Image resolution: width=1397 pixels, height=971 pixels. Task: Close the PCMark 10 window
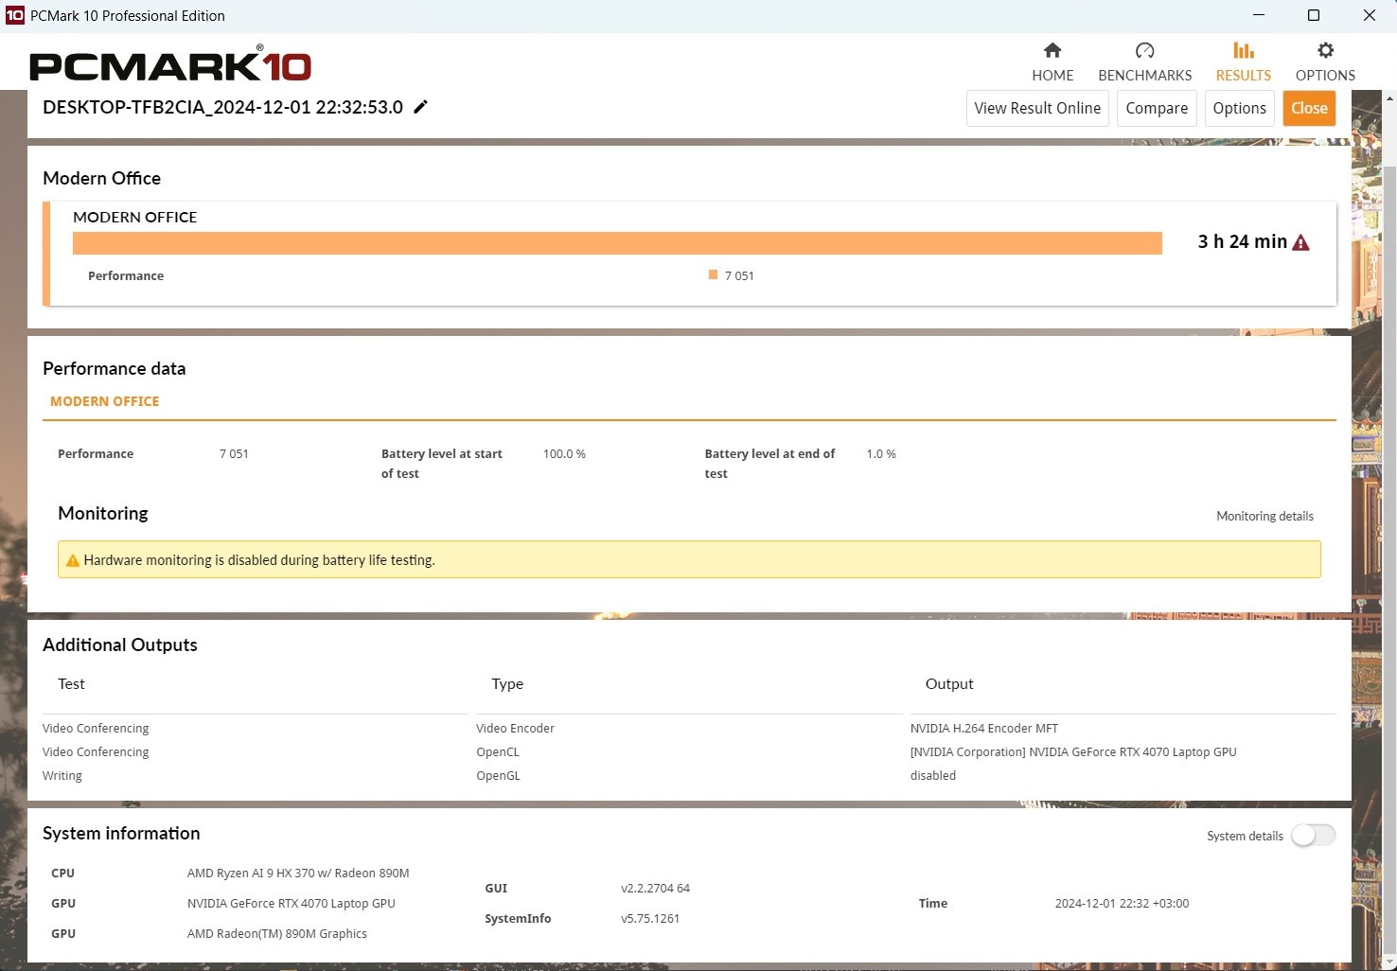[1369, 15]
